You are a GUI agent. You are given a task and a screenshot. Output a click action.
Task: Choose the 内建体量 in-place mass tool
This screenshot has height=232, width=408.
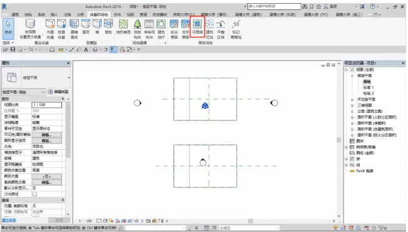(x=50, y=29)
